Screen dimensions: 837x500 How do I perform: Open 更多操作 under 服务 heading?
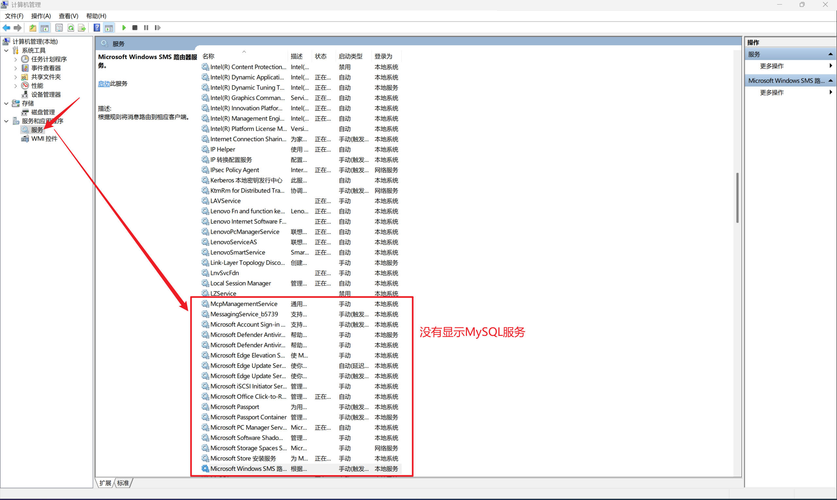[x=772, y=66]
